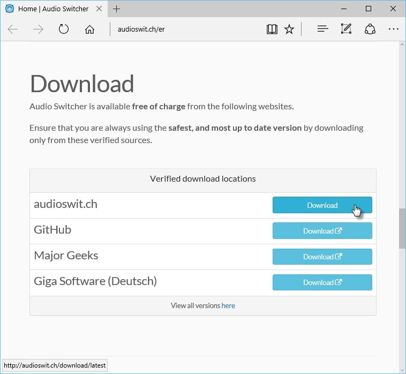Open the Make a Web Note icon
The image size is (406, 374).
click(x=346, y=29)
